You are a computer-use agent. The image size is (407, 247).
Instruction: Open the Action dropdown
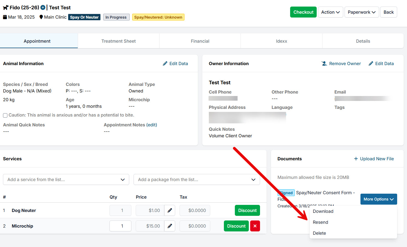[330, 12]
